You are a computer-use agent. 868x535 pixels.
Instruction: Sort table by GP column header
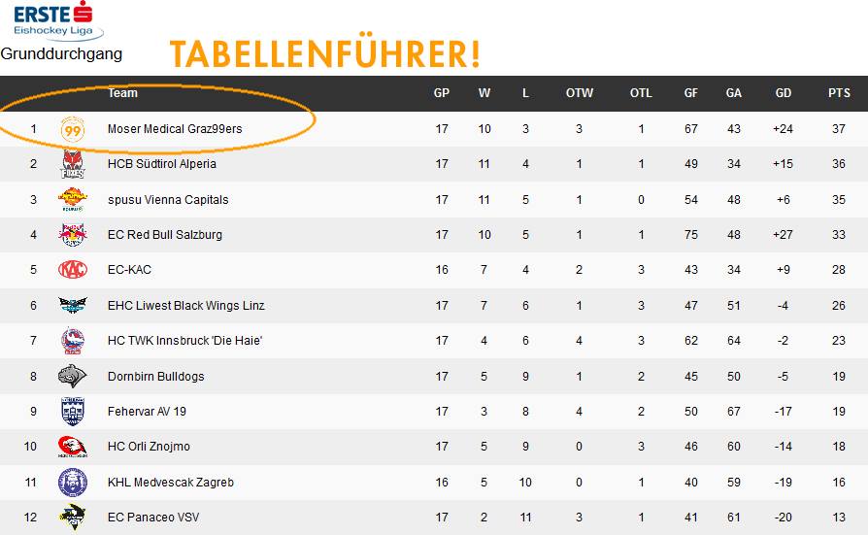point(441,93)
